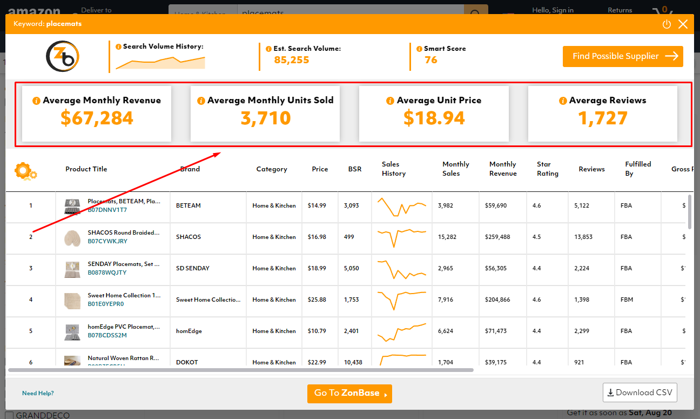
Task: Open table settings gear icon
Action: (x=25, y=171)
